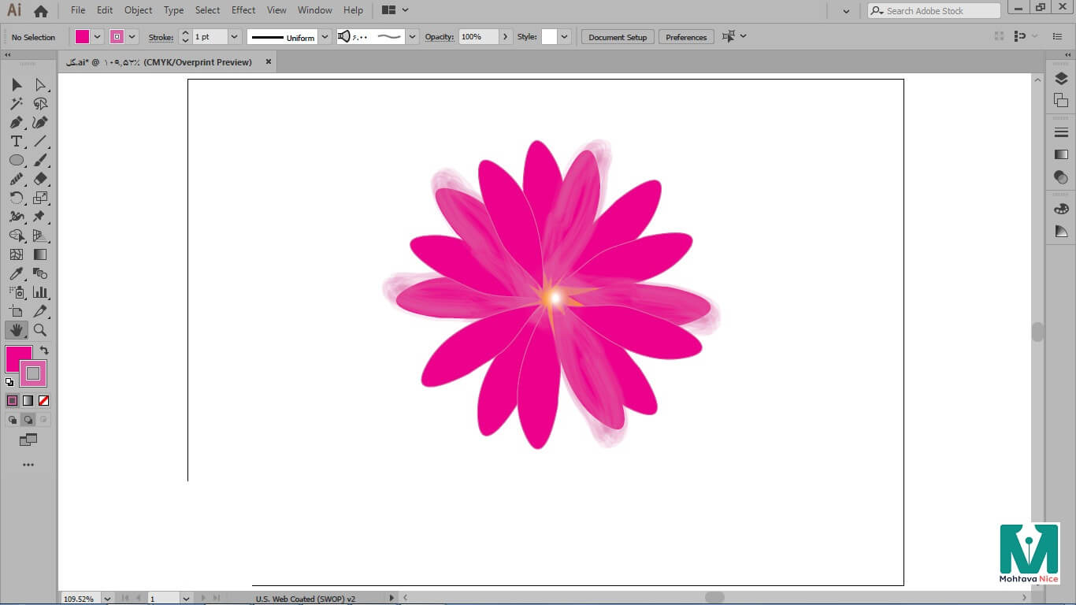Expand the stroke weight dropdown

pos(234,37)
